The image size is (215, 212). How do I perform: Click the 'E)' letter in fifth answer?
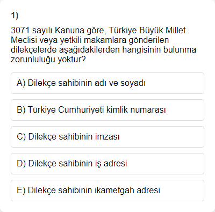pyautogui.click(x=21, y=191)
